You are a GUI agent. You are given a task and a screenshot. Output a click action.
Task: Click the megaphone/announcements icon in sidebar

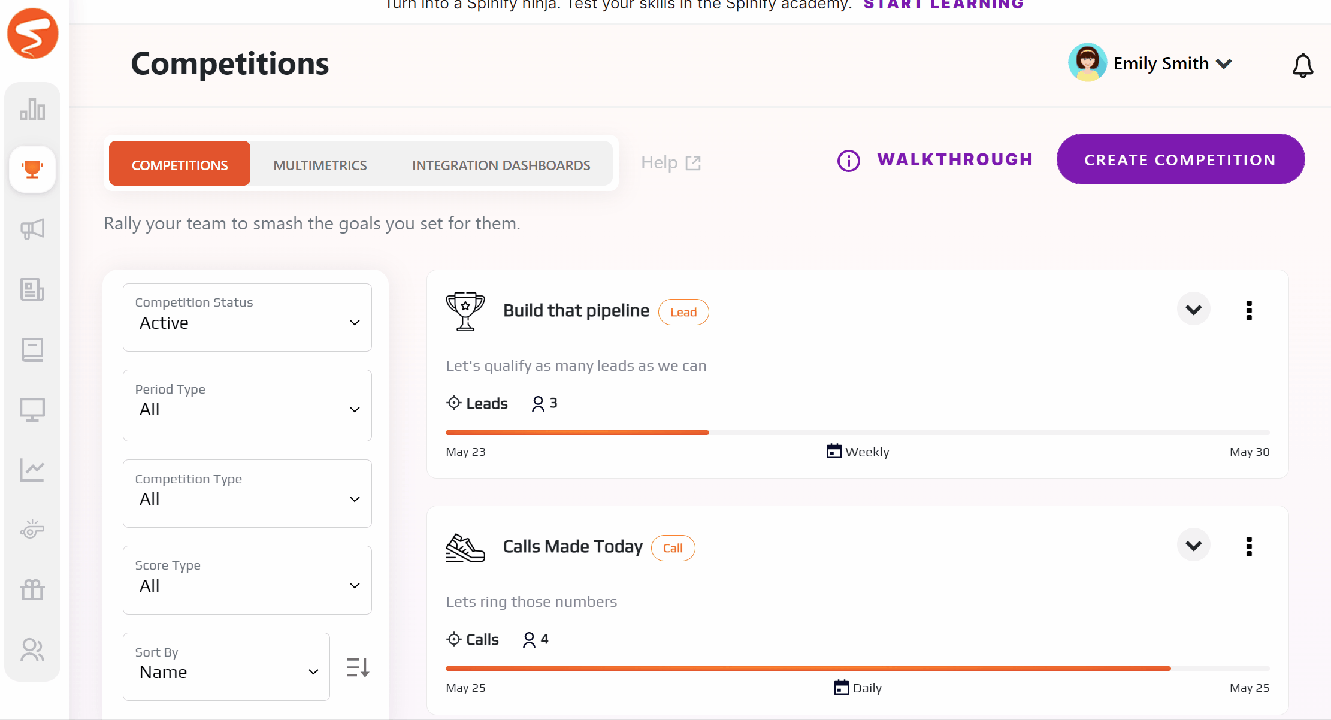click(33, 228)
